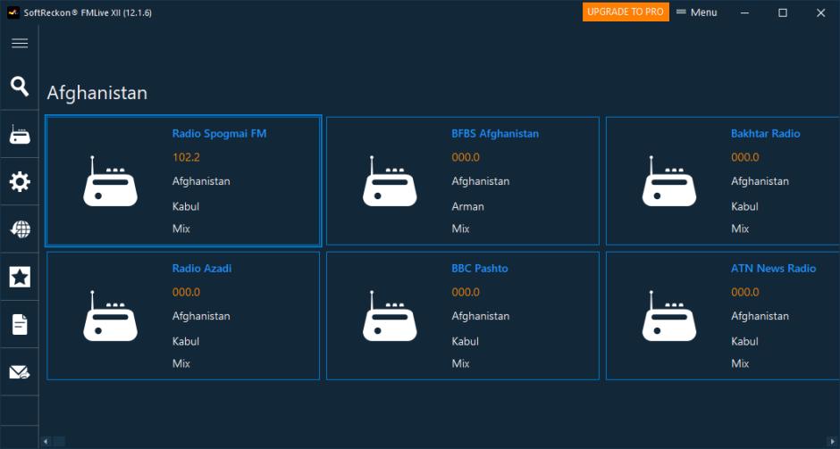Screen dimensions: 840x449
Task: Select BFBS Afghanistan station name
Action: (x=495, y=134)
